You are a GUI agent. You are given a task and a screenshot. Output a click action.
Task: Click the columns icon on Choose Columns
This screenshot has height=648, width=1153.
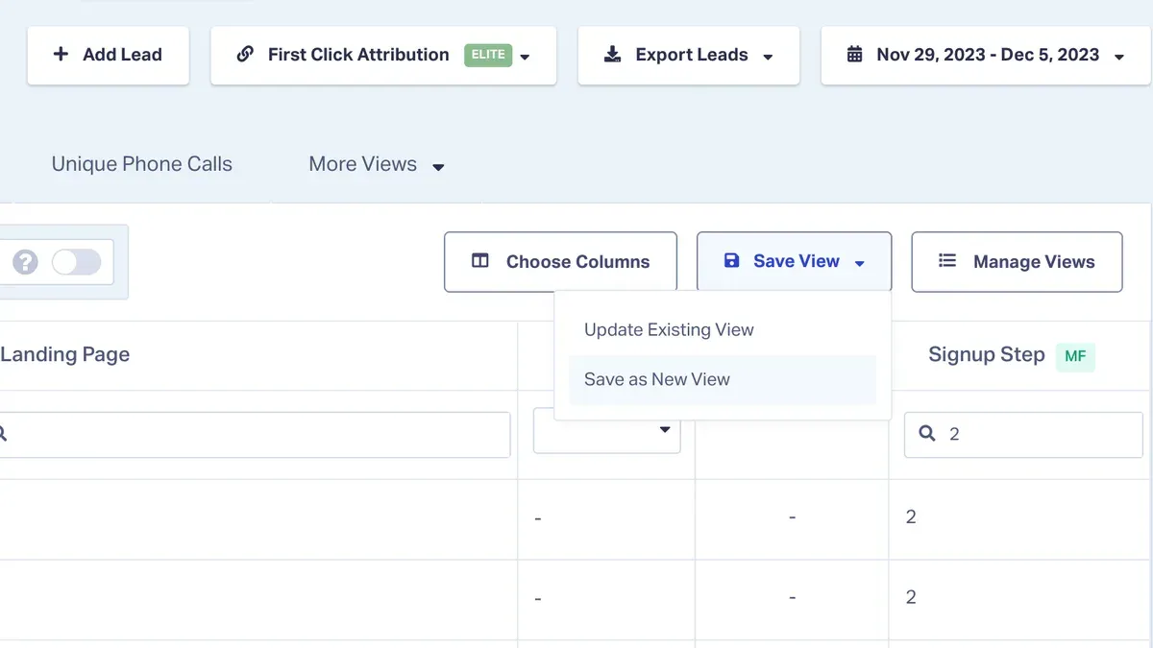coord(480,261)
